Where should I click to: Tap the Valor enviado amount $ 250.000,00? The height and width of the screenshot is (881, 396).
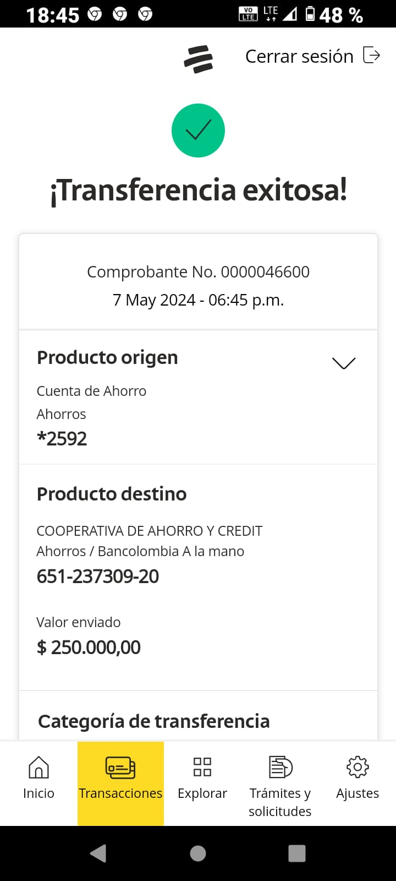click(x=89, y=648)
